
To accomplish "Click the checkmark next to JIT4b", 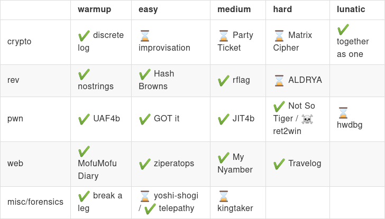I will [x=223, y=119].
